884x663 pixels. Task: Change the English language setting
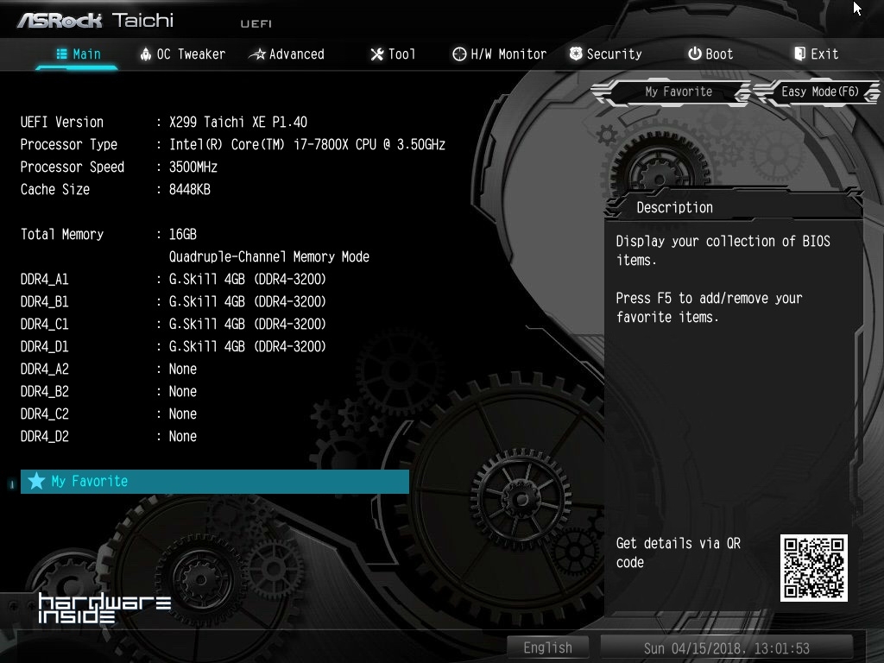point(547,647)
